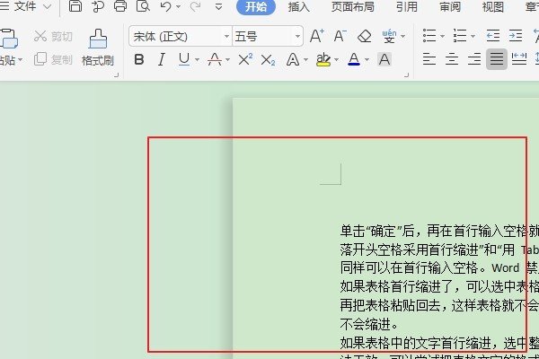Switch to the 插入 tab
539x359 pixels.
click(x=299, y=7)
